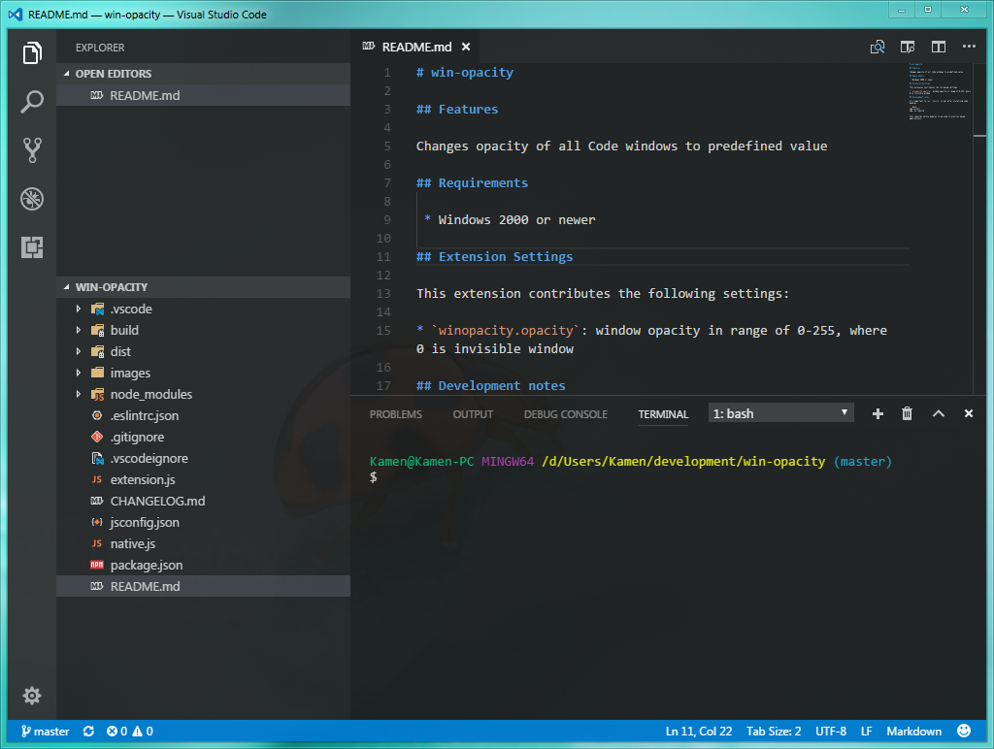Close the README.md editor tab
The width and height of the screenshot is (994, 749).
(x=466, y=47)
